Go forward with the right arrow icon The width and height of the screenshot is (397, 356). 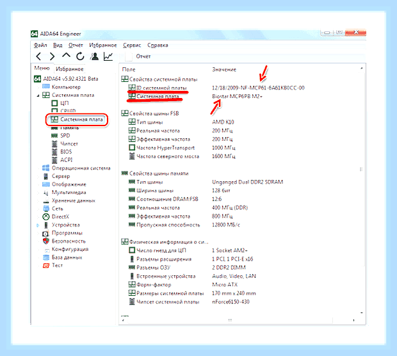(x=52, y=56)
